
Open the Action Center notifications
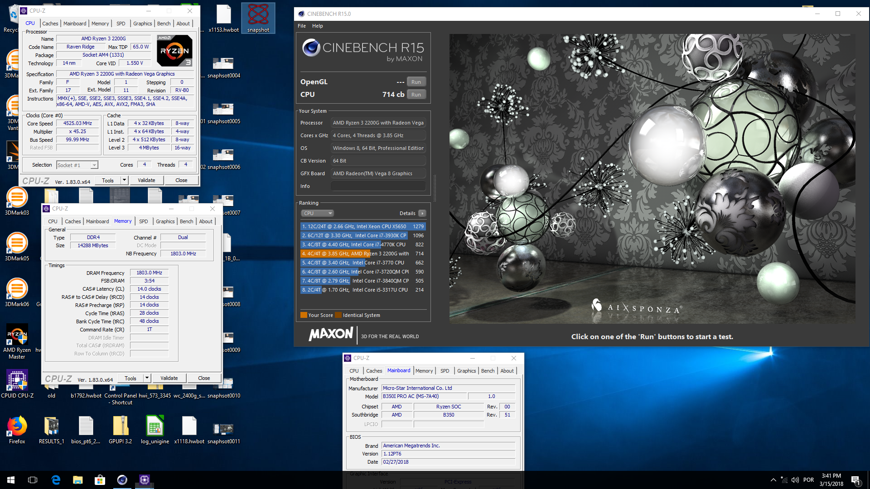[x=855, y=480]
